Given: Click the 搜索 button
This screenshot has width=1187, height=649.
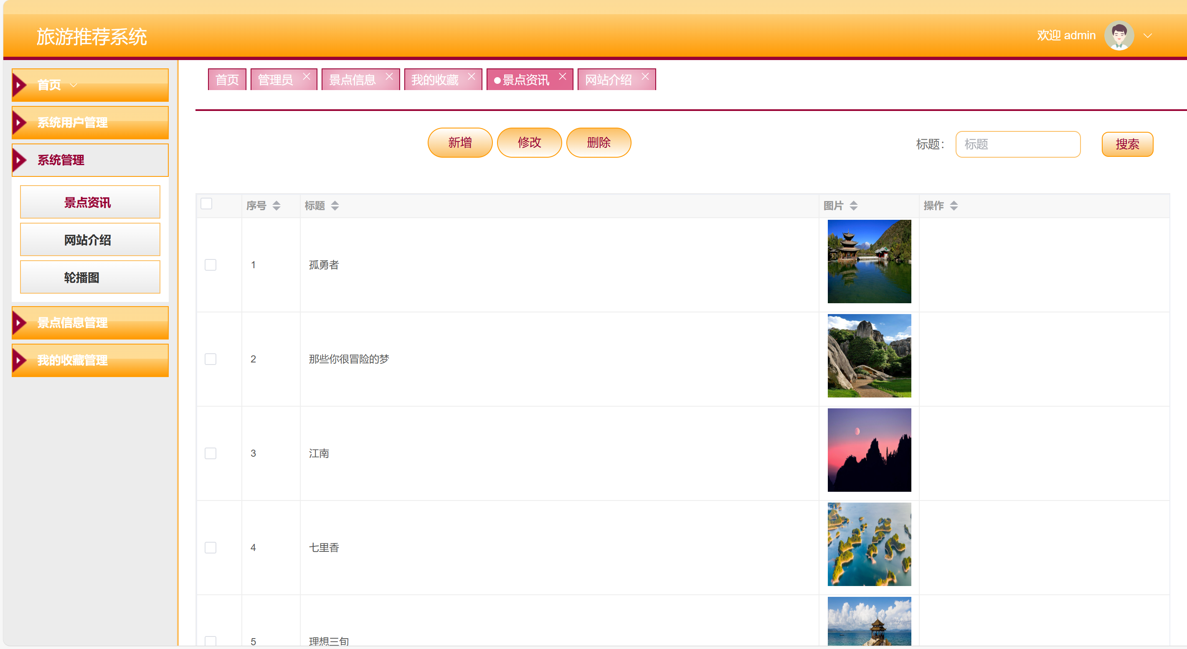Looking at the screenshot, I should 1127,145.
